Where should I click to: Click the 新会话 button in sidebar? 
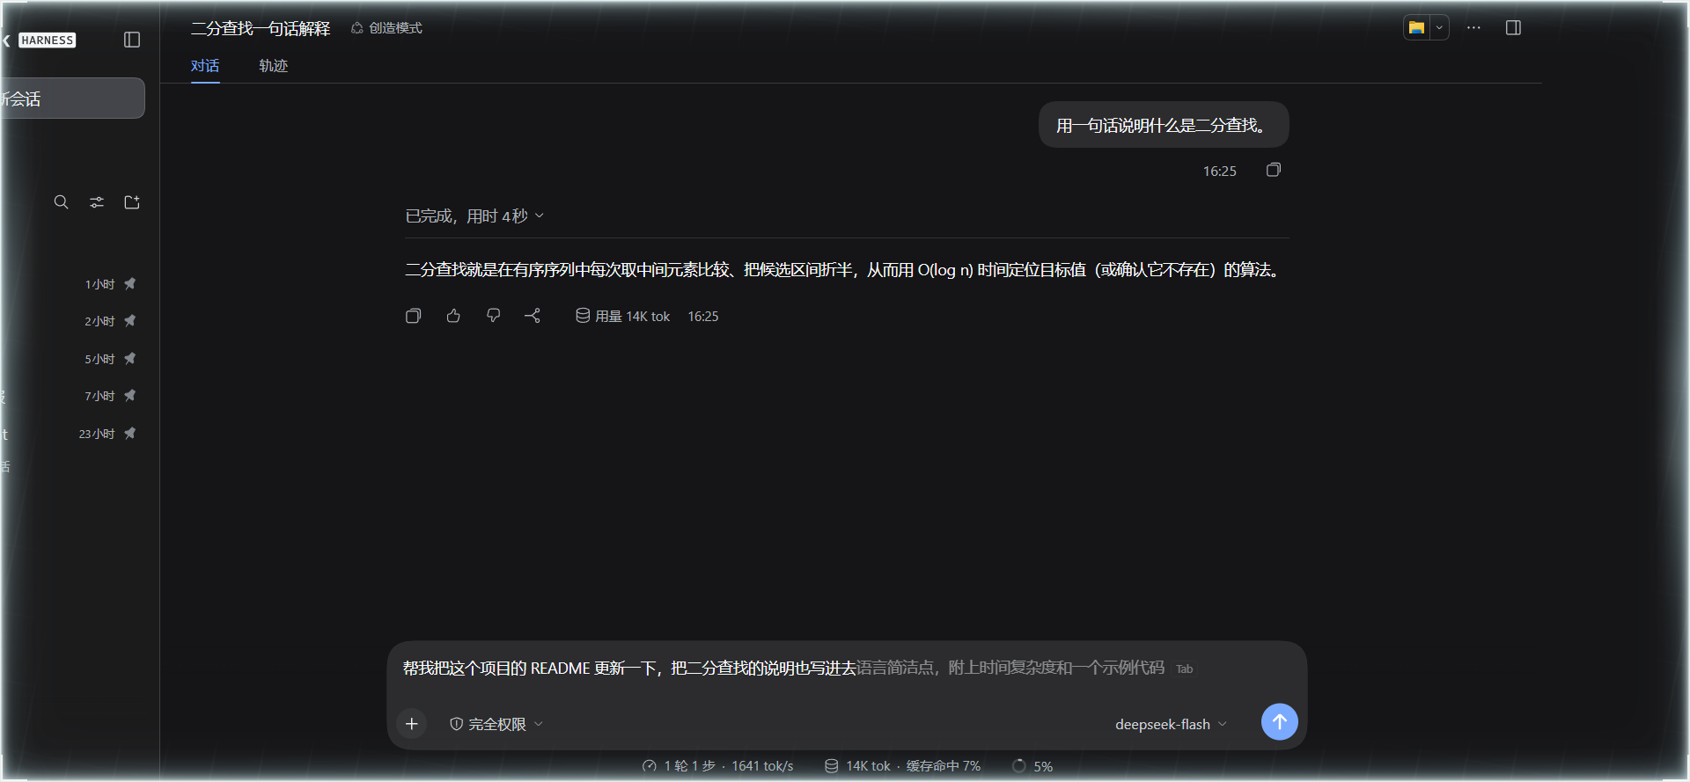pos(72,99)
